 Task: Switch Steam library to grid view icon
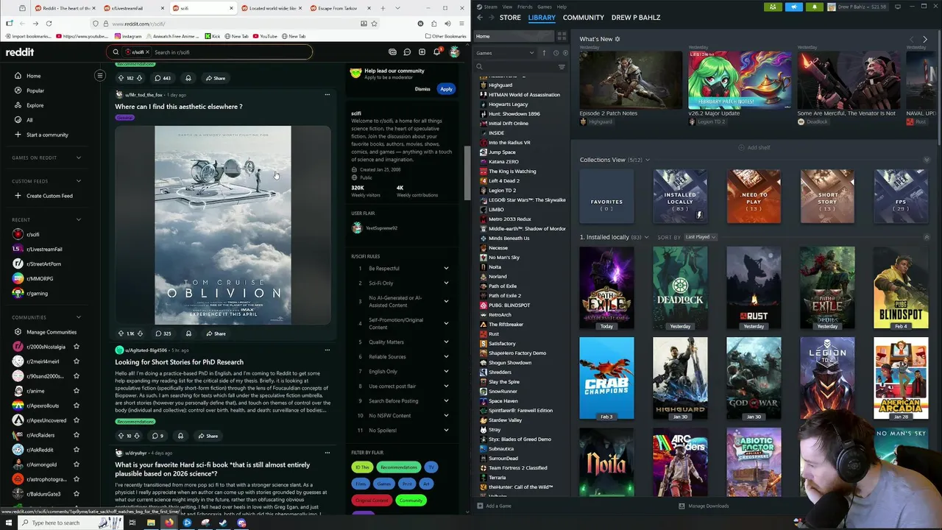(562, 36)
